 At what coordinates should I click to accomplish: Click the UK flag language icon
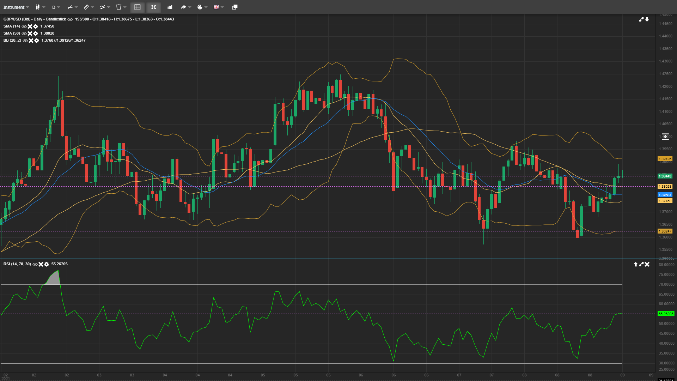[216, 7]
